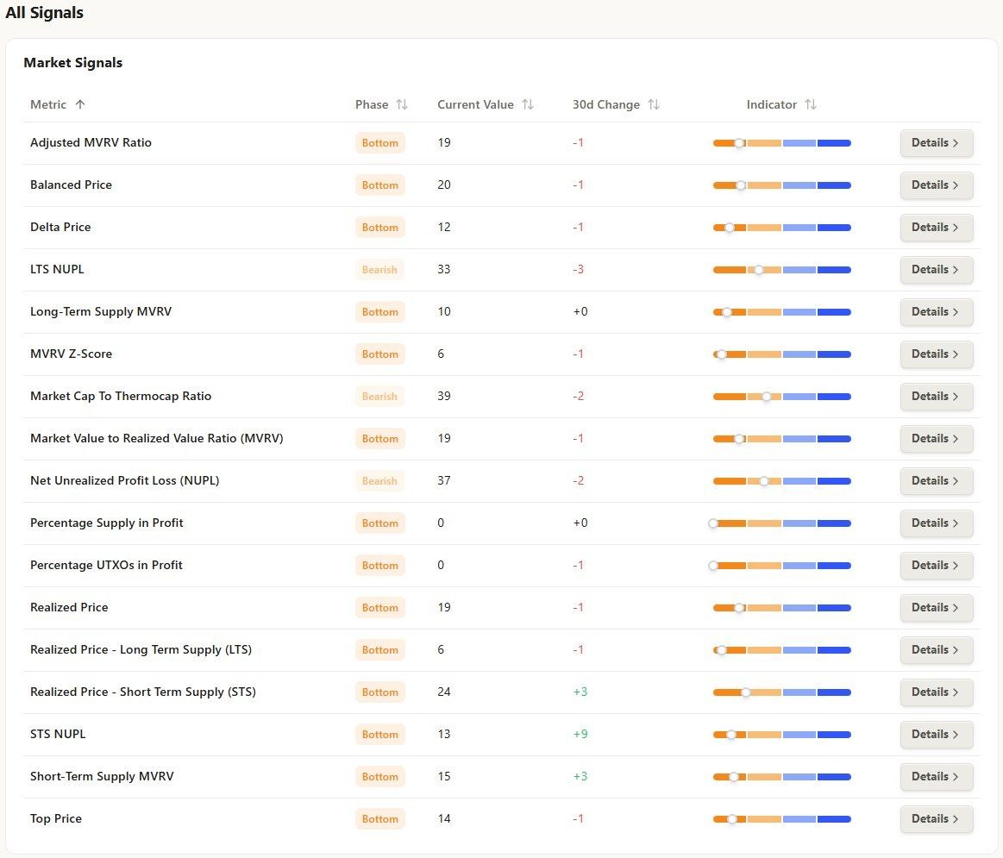Click the Market Signals heading
The height and width of the screenshot is (858, 1003).
(x=73, y=63)
